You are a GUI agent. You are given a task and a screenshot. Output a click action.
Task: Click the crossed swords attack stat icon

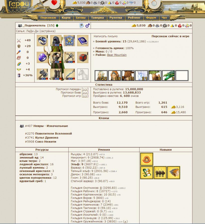tap(19, 40)
